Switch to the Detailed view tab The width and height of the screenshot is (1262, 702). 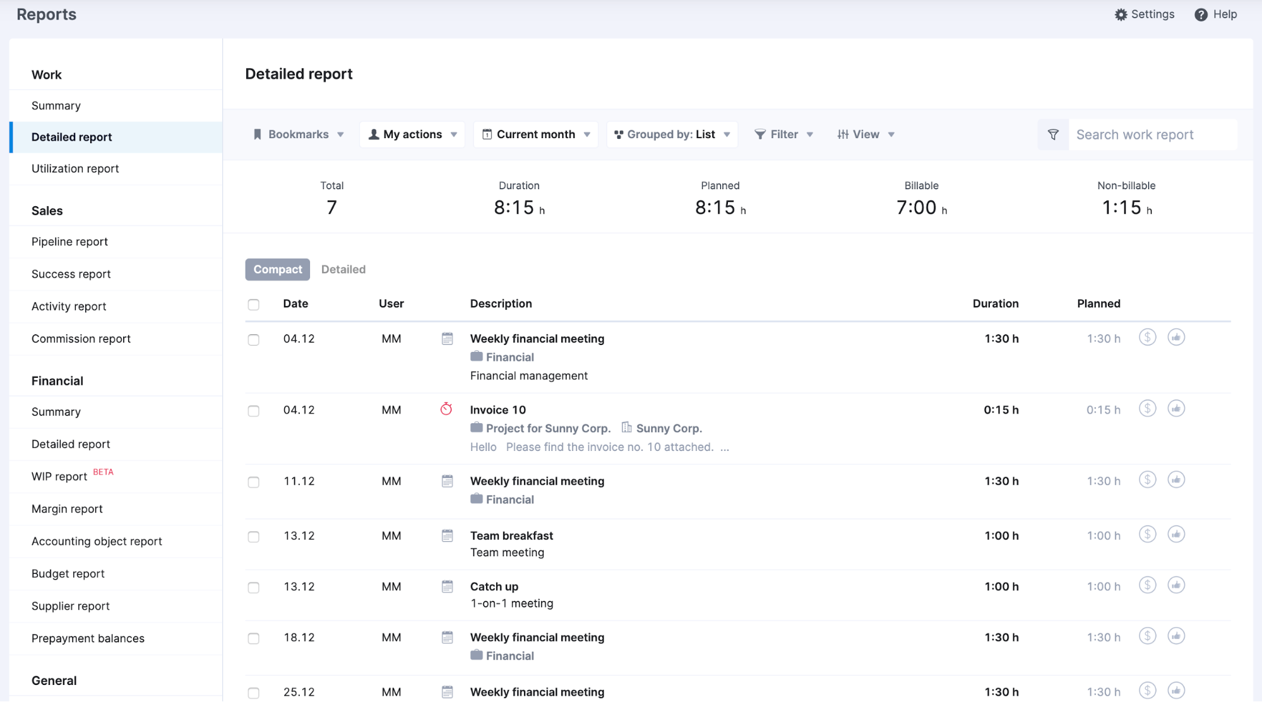343,269
